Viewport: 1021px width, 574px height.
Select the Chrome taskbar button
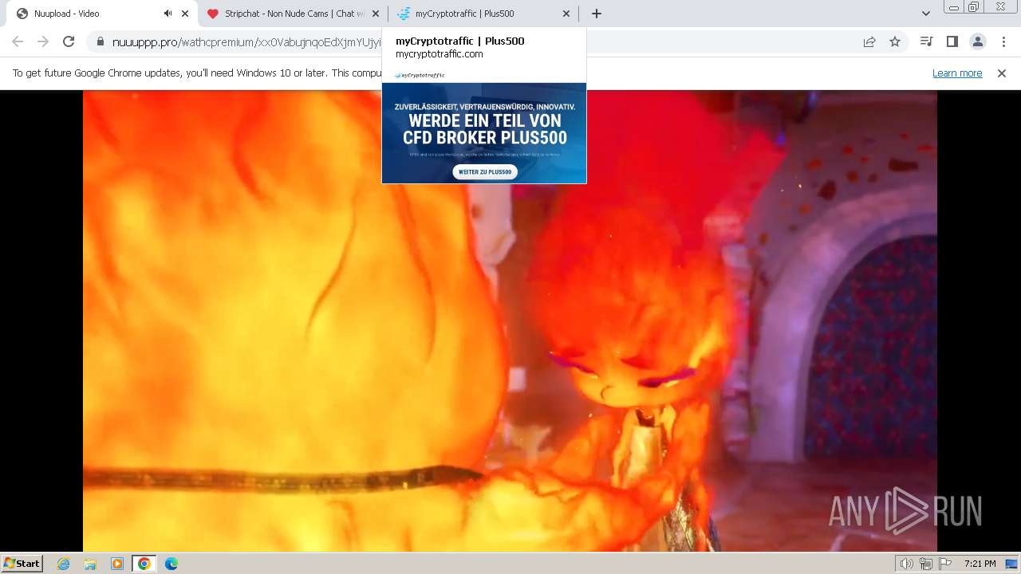pos(144,564)
